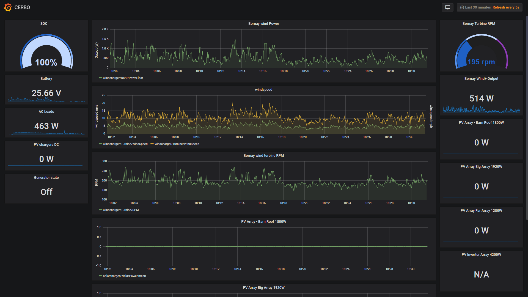Screen dimensions: 528x297
Task: Click the 25.66 V battery value
Action: [x=46, y=93]
